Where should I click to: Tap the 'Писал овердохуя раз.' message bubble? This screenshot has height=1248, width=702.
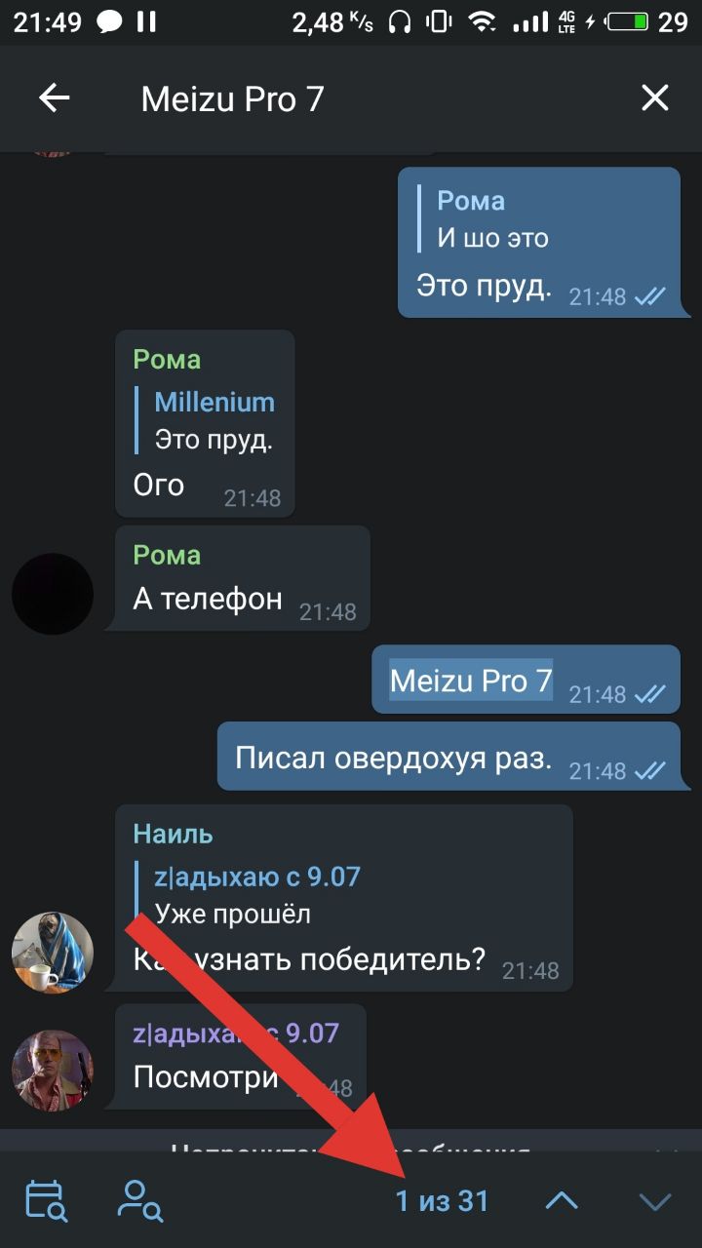[x=448, y=757]
